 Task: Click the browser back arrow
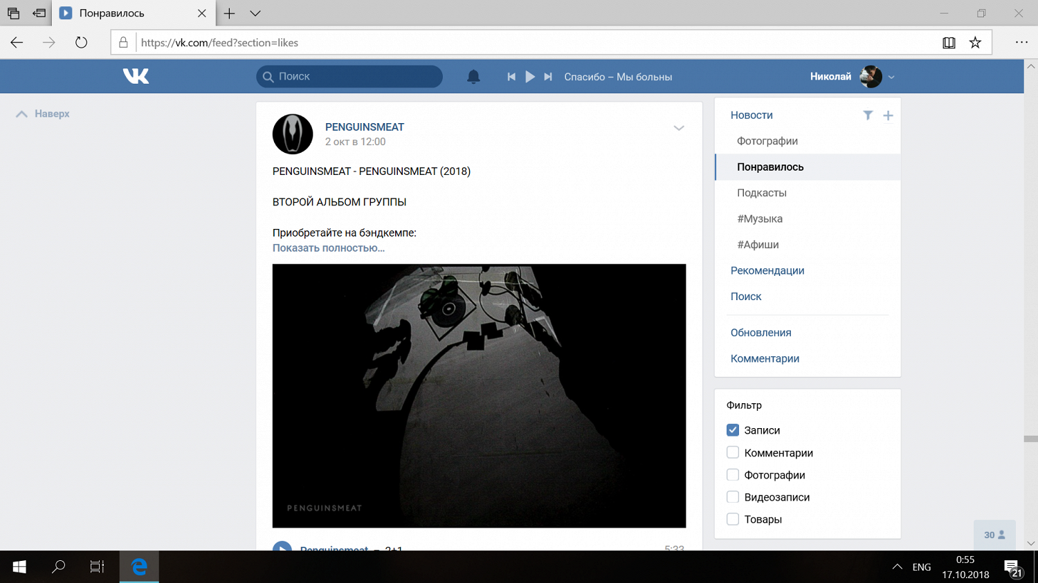pyautogui.click(x=17, y=42)
